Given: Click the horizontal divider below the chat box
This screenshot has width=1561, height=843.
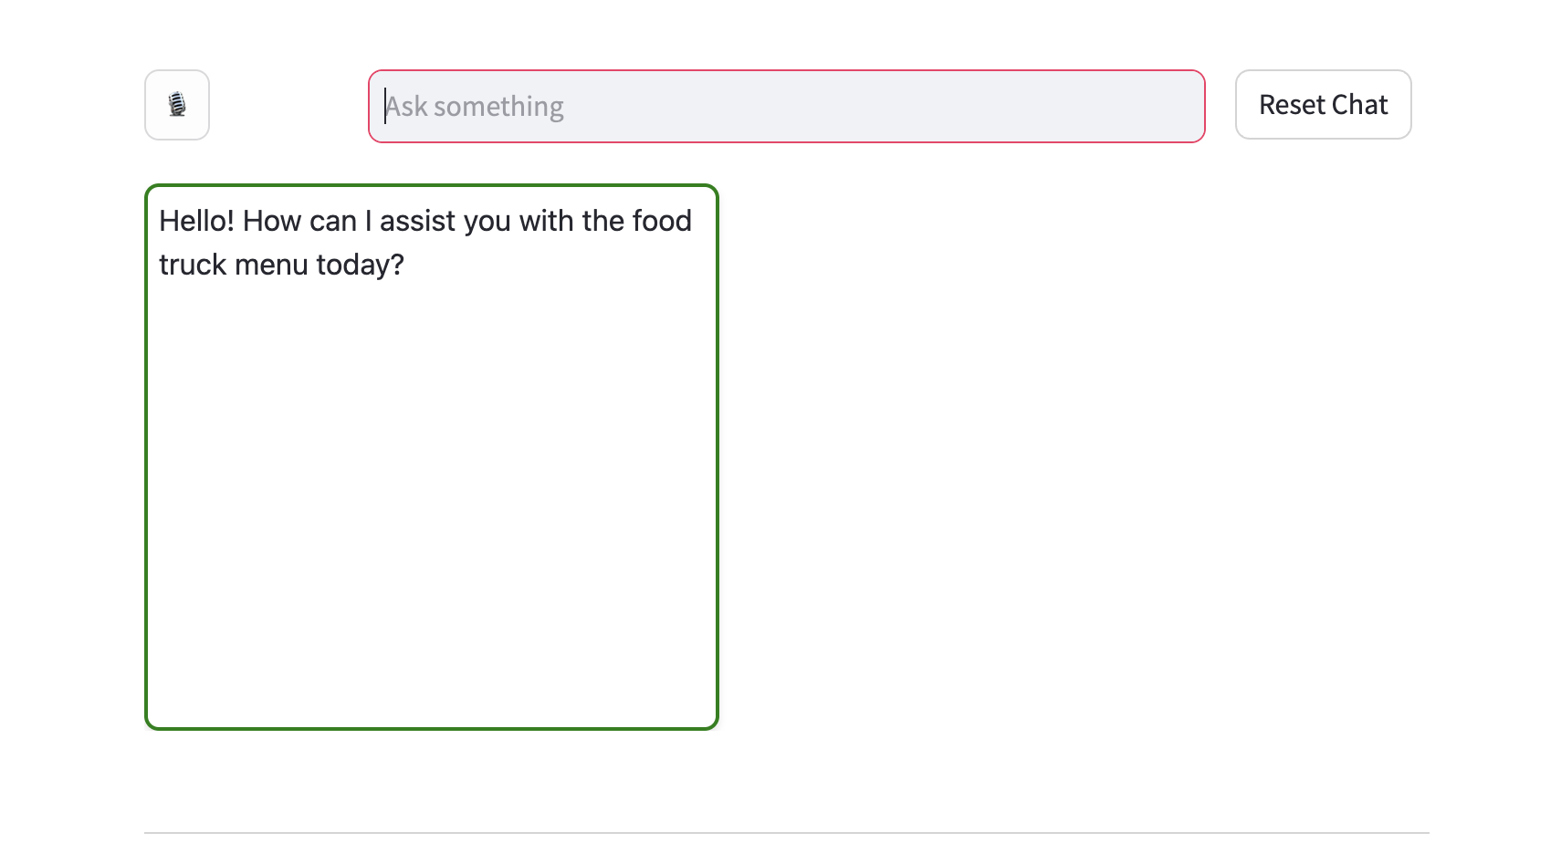Looking at the screenshot, I should 785,832.
